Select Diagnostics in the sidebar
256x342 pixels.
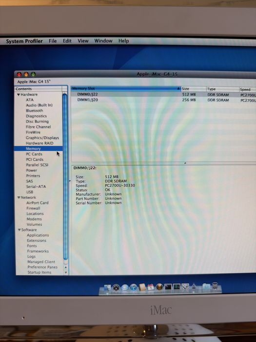coord(37,116)
